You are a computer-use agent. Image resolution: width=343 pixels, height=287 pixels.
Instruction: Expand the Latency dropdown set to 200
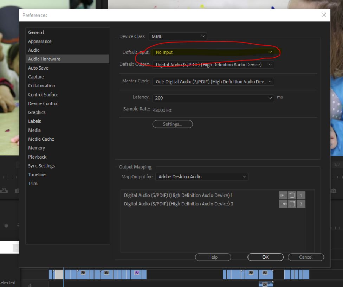coord(213,98)
